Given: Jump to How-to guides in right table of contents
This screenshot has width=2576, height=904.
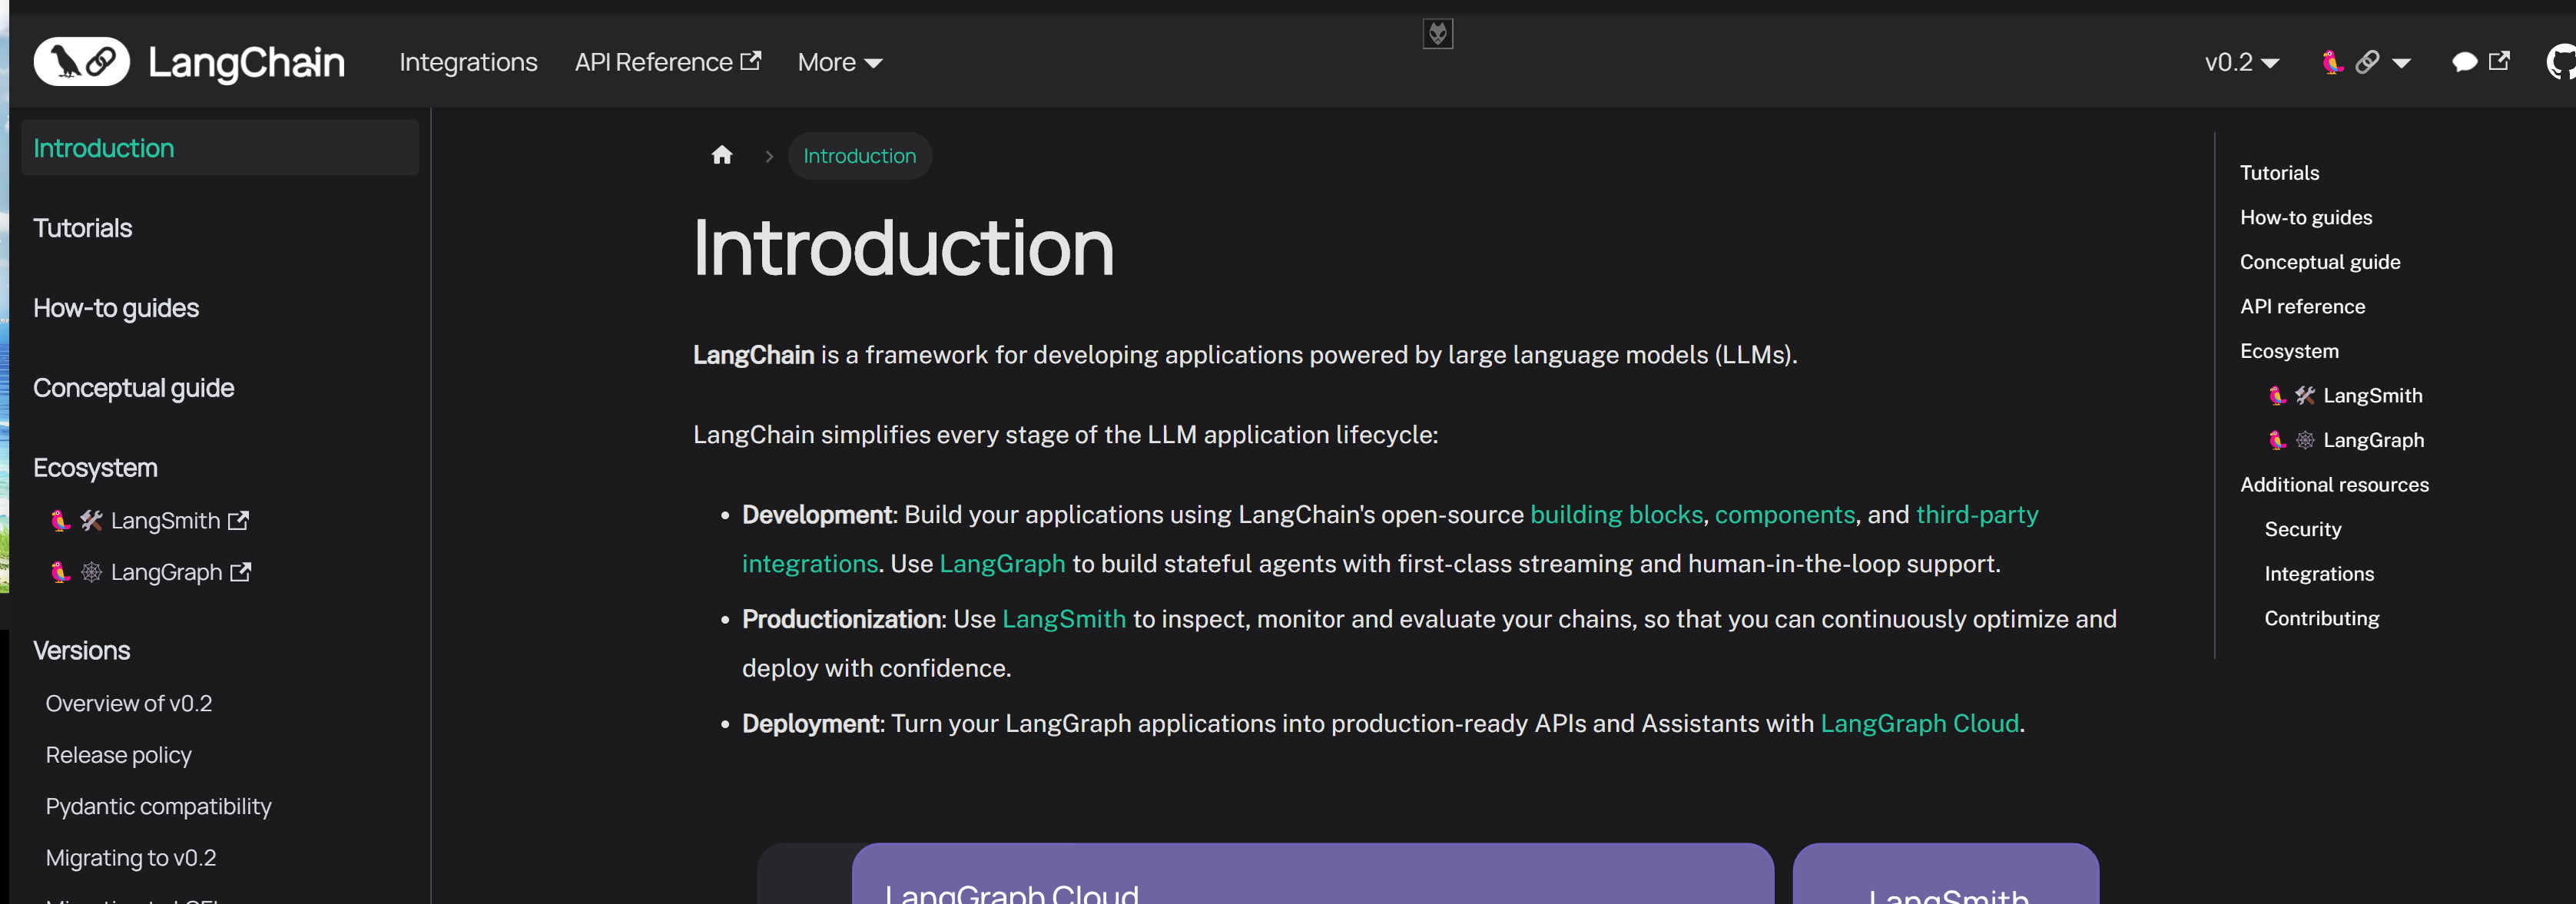Looking at the screenshot, I should (2306, 217).
